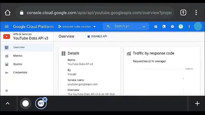Click the gift free trial icon
The width and height of the screenshot is (205, 115).
[156, 27]
